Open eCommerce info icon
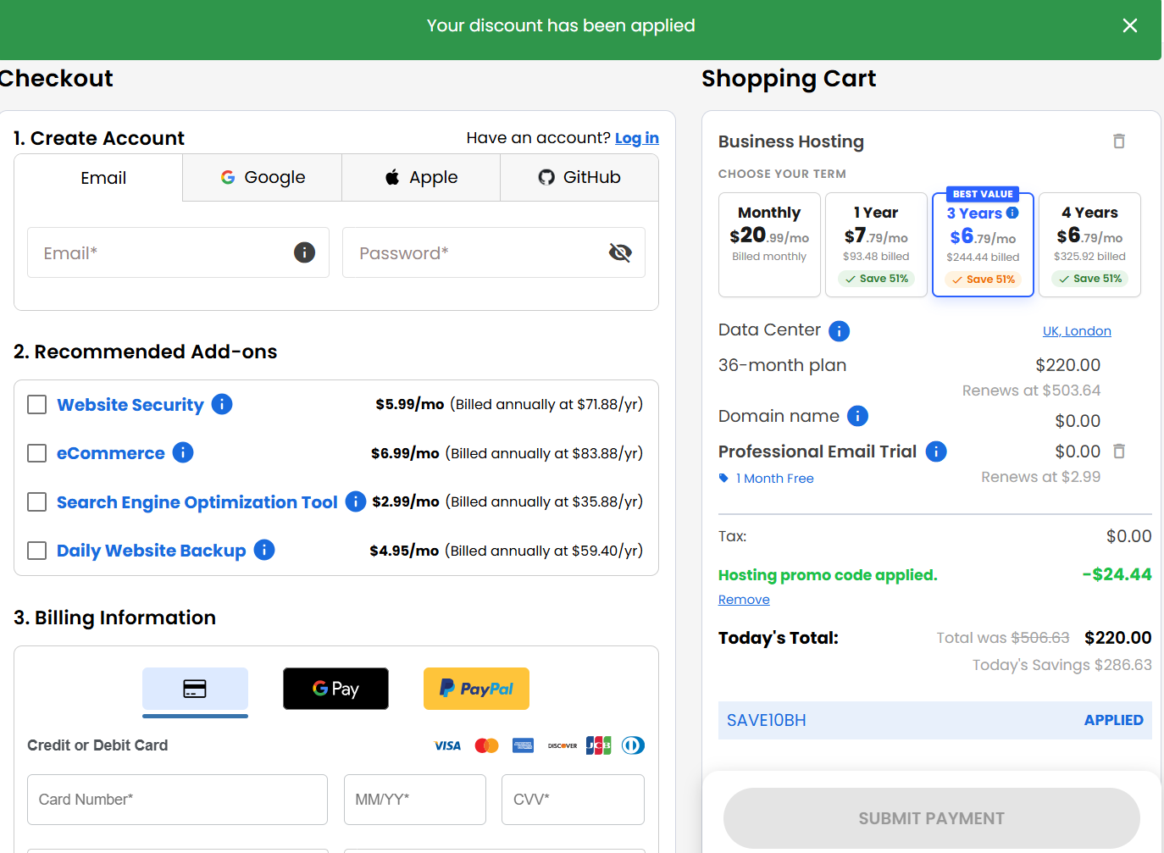The height and width of the screenshot is (853, 1164). click(183, 452)
